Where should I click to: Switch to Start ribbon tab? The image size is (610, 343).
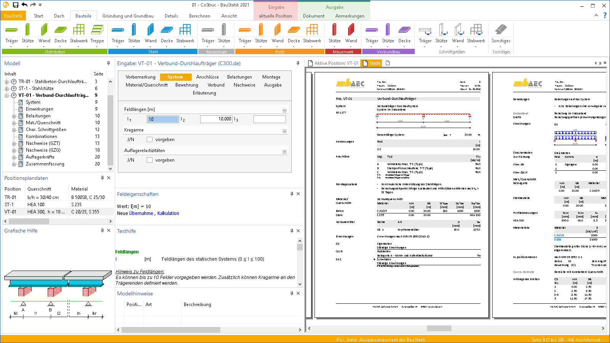pyautogui.click(x=39, y=16)
